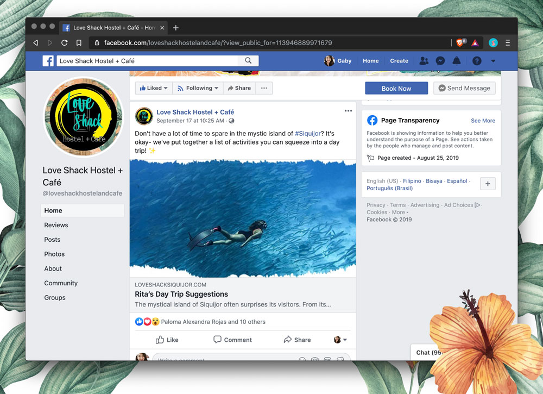View who reacted: Paloma Alexandra Rojas and others
Viewport: 543px width, 394px height.
coord(213,322)
